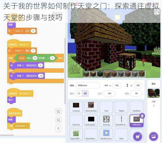162x143 pixels.
Task: Click the direction field 90
Action: [136, 94]
